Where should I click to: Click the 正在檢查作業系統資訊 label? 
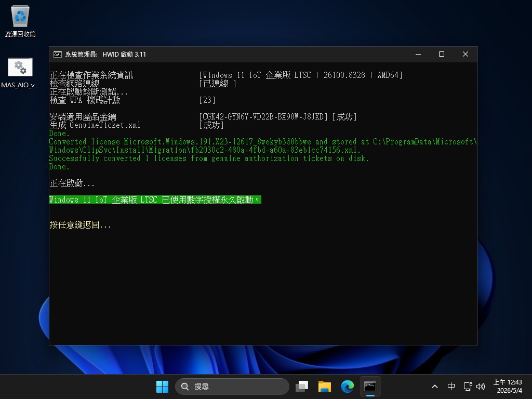coord(91,75)
